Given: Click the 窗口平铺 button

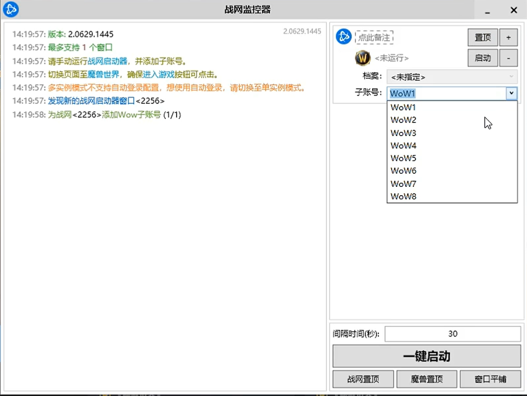Looking at the screenshot, I should pyautogui.click(x=490, y=379).
